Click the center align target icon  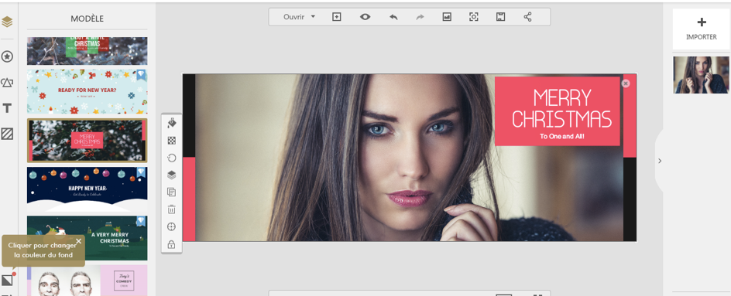(x=172, y=226)
